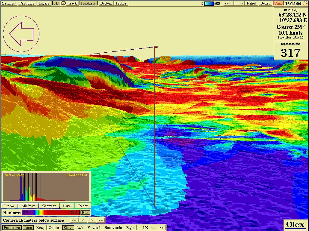The image size is (309, 231).
Task: Toggle Fullscreen mode off
Action: tap(12, 228)
